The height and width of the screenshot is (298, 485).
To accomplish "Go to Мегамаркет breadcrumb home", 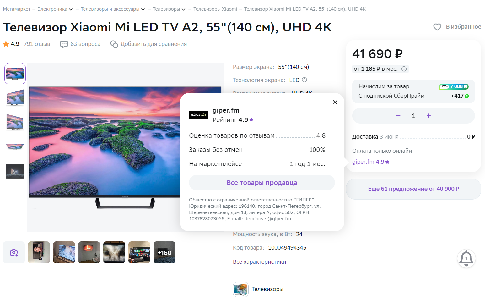I will [17, 9].
